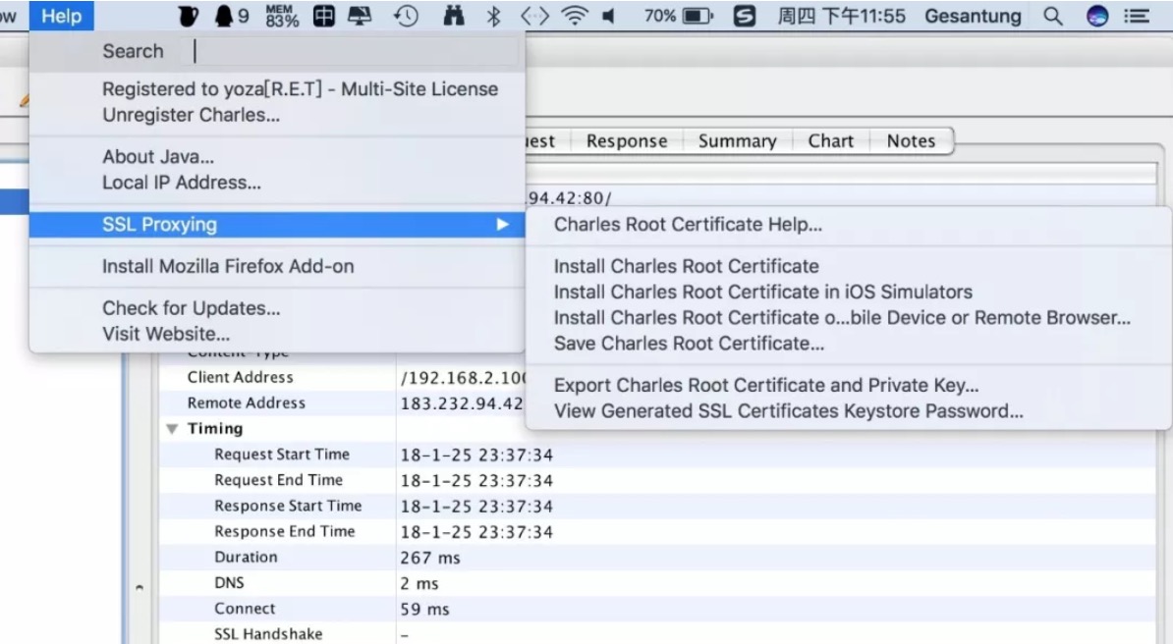Select the Remote Address row label
This screenshot has width=1173, height=644.
point(247,402)
